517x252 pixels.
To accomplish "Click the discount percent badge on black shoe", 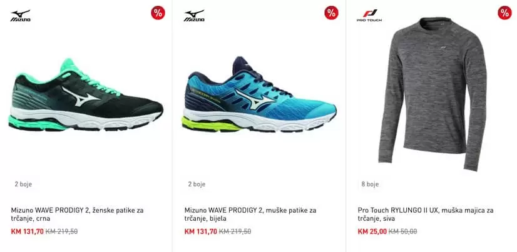I will coord(158,13).
